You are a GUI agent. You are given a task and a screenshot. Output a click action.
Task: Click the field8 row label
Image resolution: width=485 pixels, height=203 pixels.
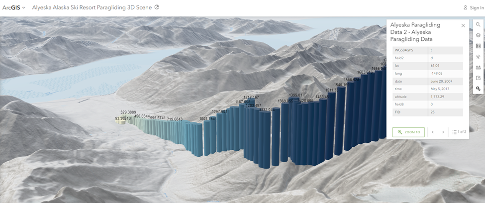pos(399,104)
